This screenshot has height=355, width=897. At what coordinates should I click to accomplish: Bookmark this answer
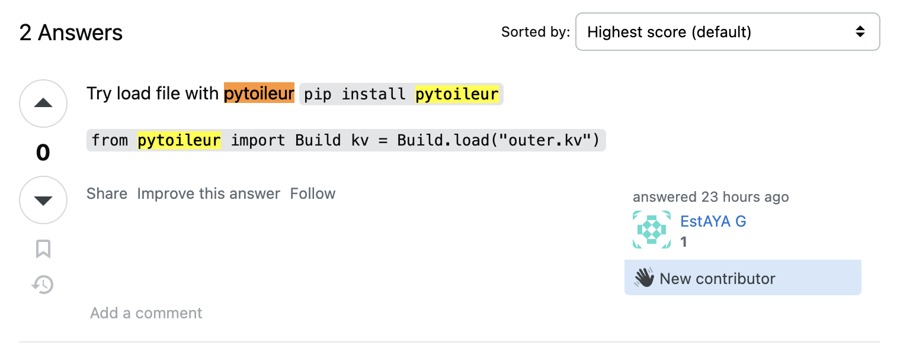coord(43,249)
